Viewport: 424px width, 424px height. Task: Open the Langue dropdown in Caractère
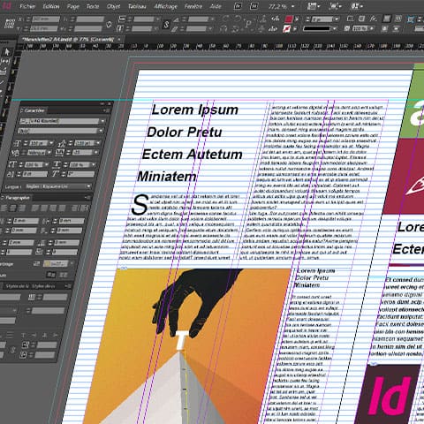58,186
